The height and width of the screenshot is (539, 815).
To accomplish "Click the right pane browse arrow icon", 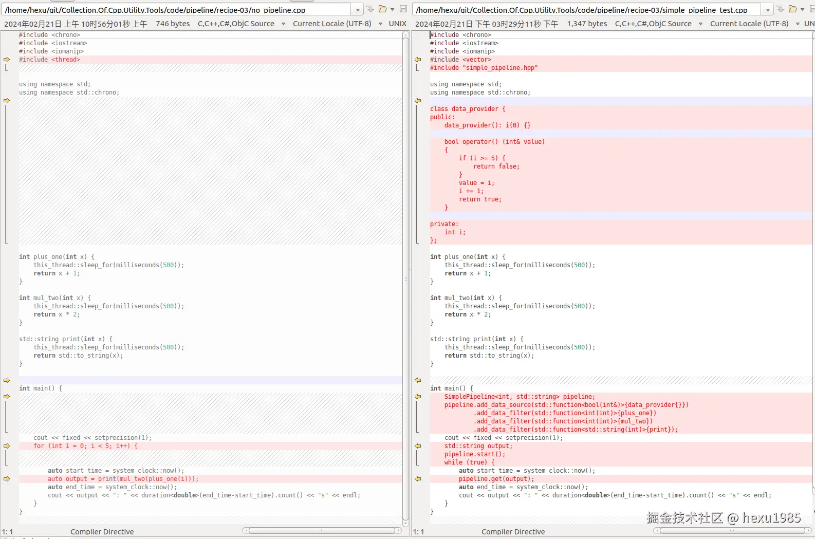I will 780,9.
